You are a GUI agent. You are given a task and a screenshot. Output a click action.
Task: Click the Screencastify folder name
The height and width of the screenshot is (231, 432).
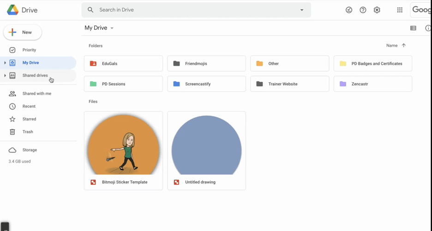(198, 84)
